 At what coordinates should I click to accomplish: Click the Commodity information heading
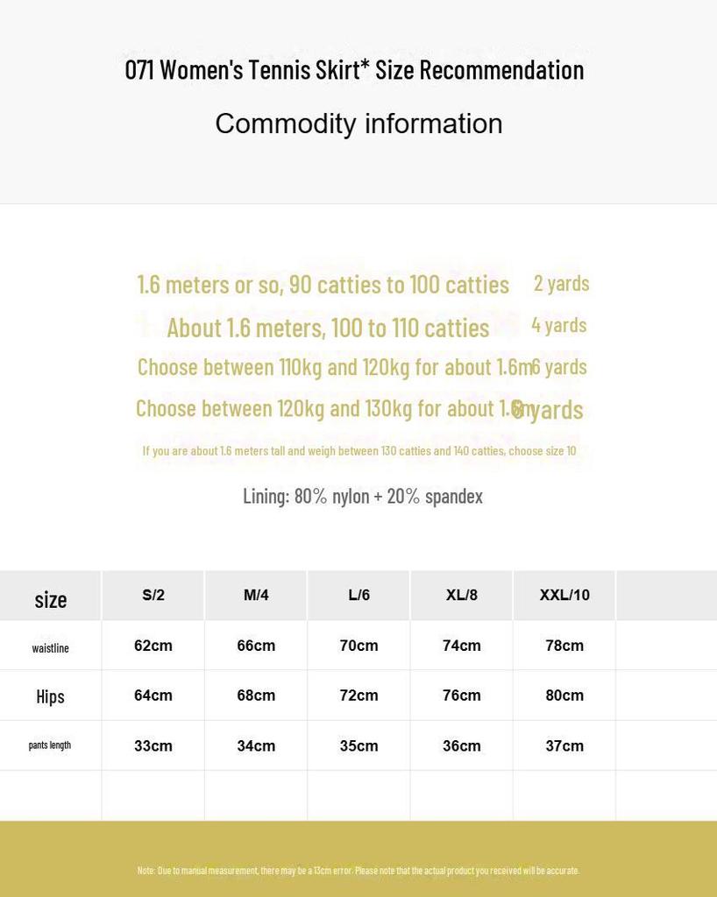point(358,124)
